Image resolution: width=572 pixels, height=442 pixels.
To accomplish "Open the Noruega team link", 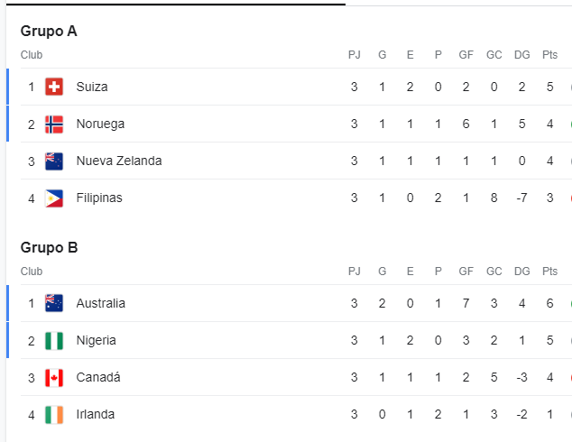I will point(100,124).
